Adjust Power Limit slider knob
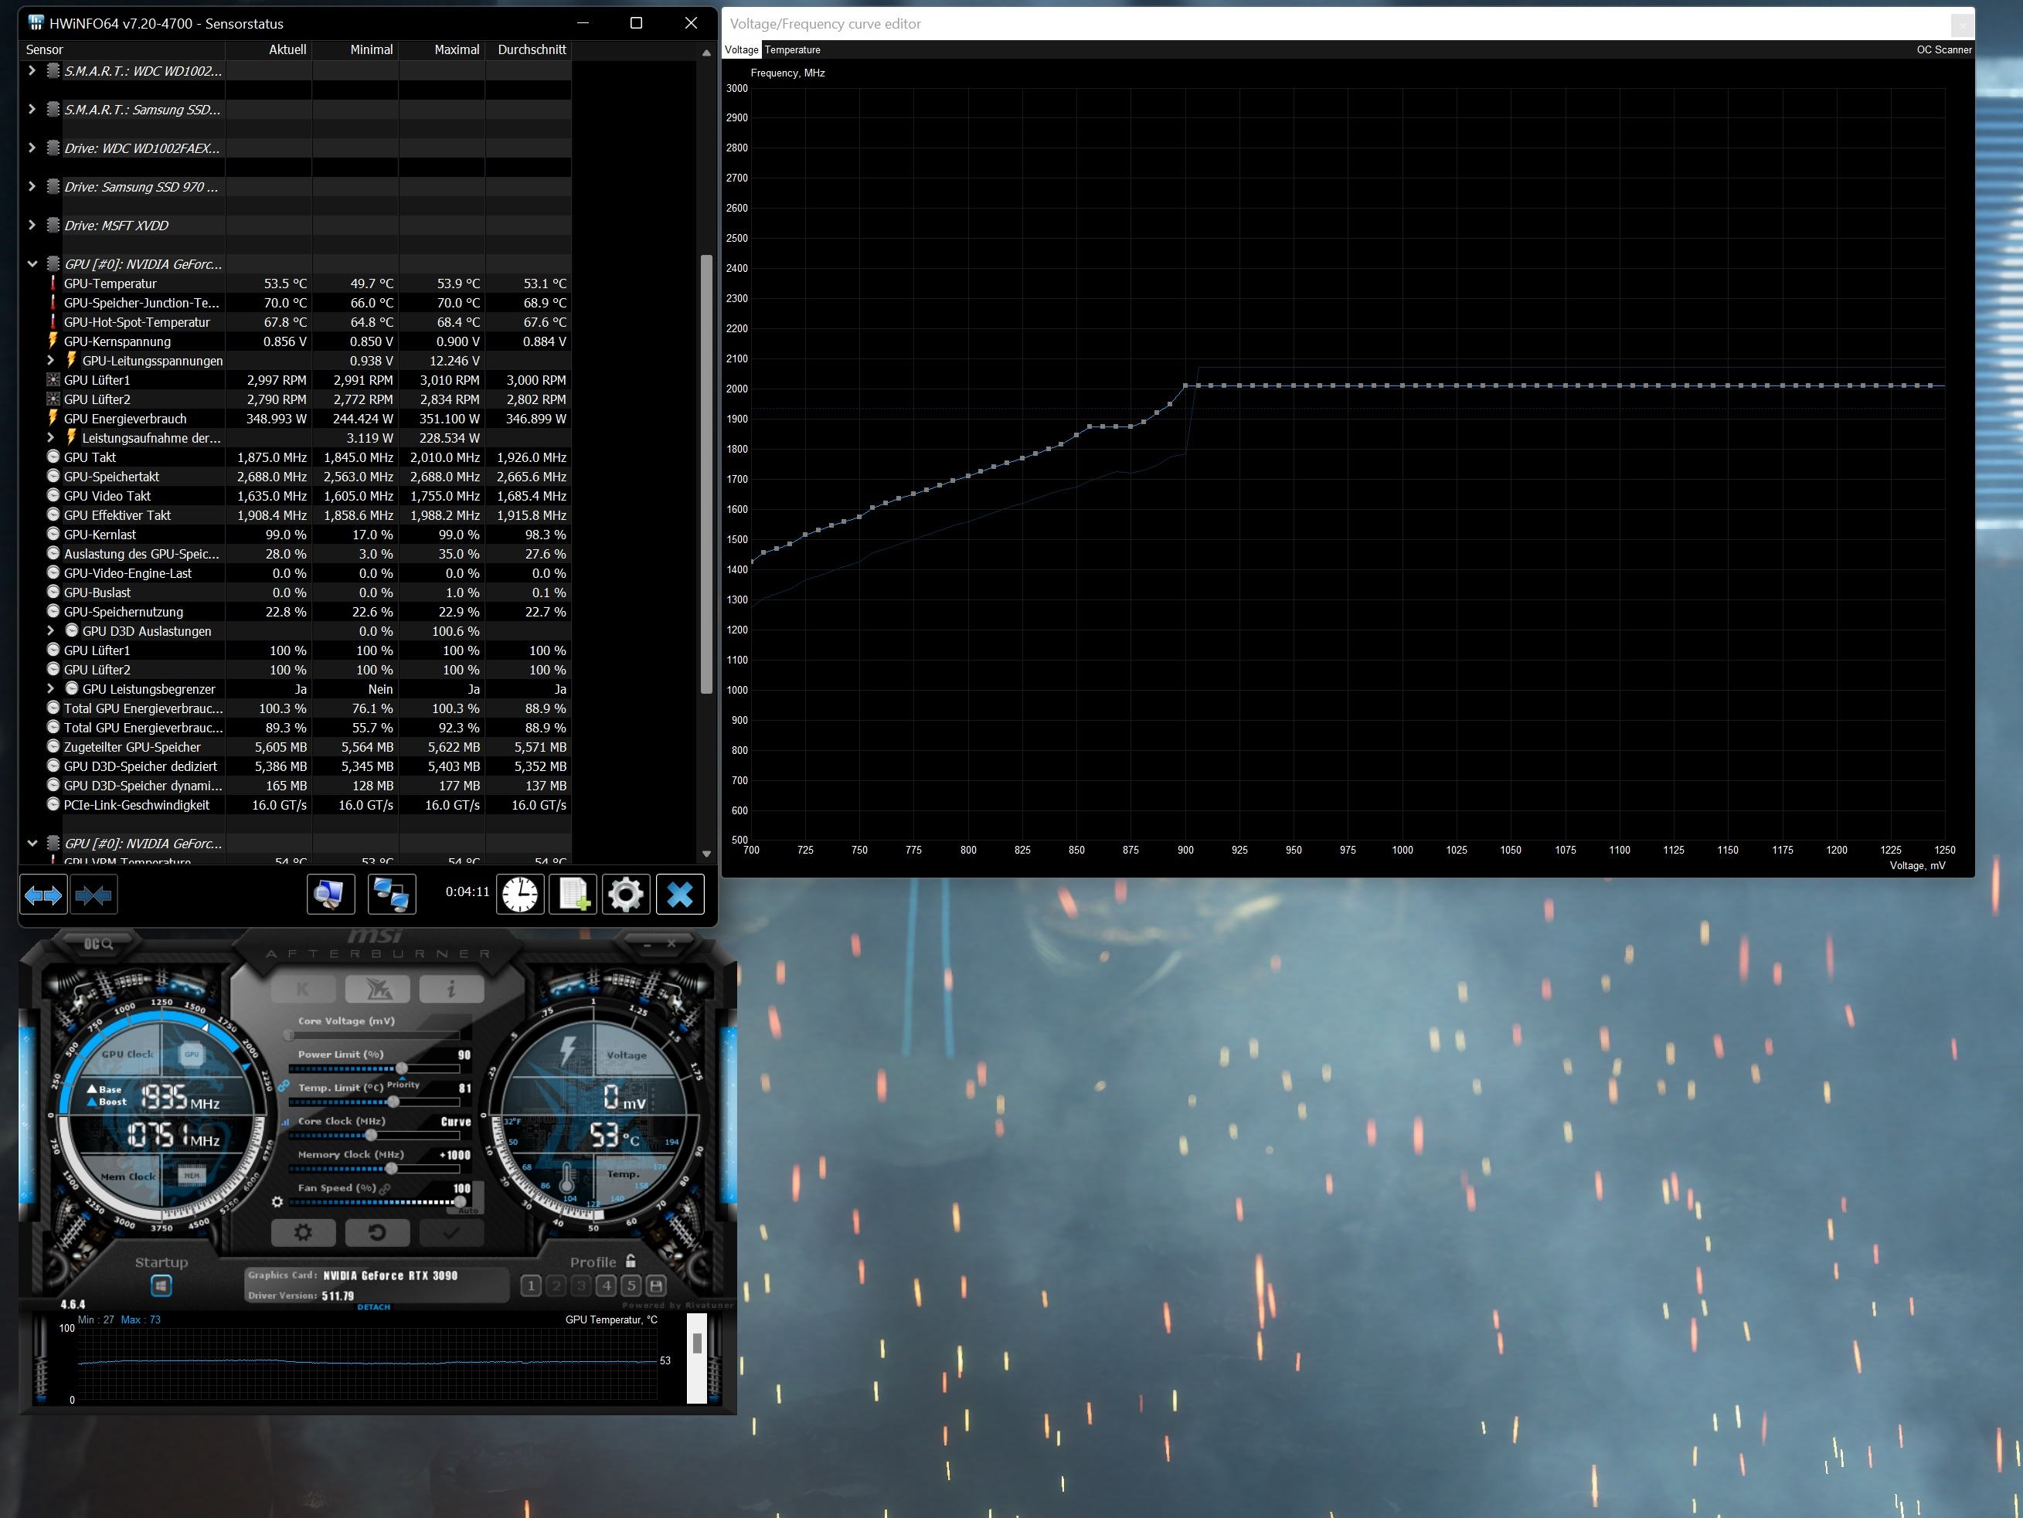Viewport: 2023px width, 1518px height. [402, 1068]
